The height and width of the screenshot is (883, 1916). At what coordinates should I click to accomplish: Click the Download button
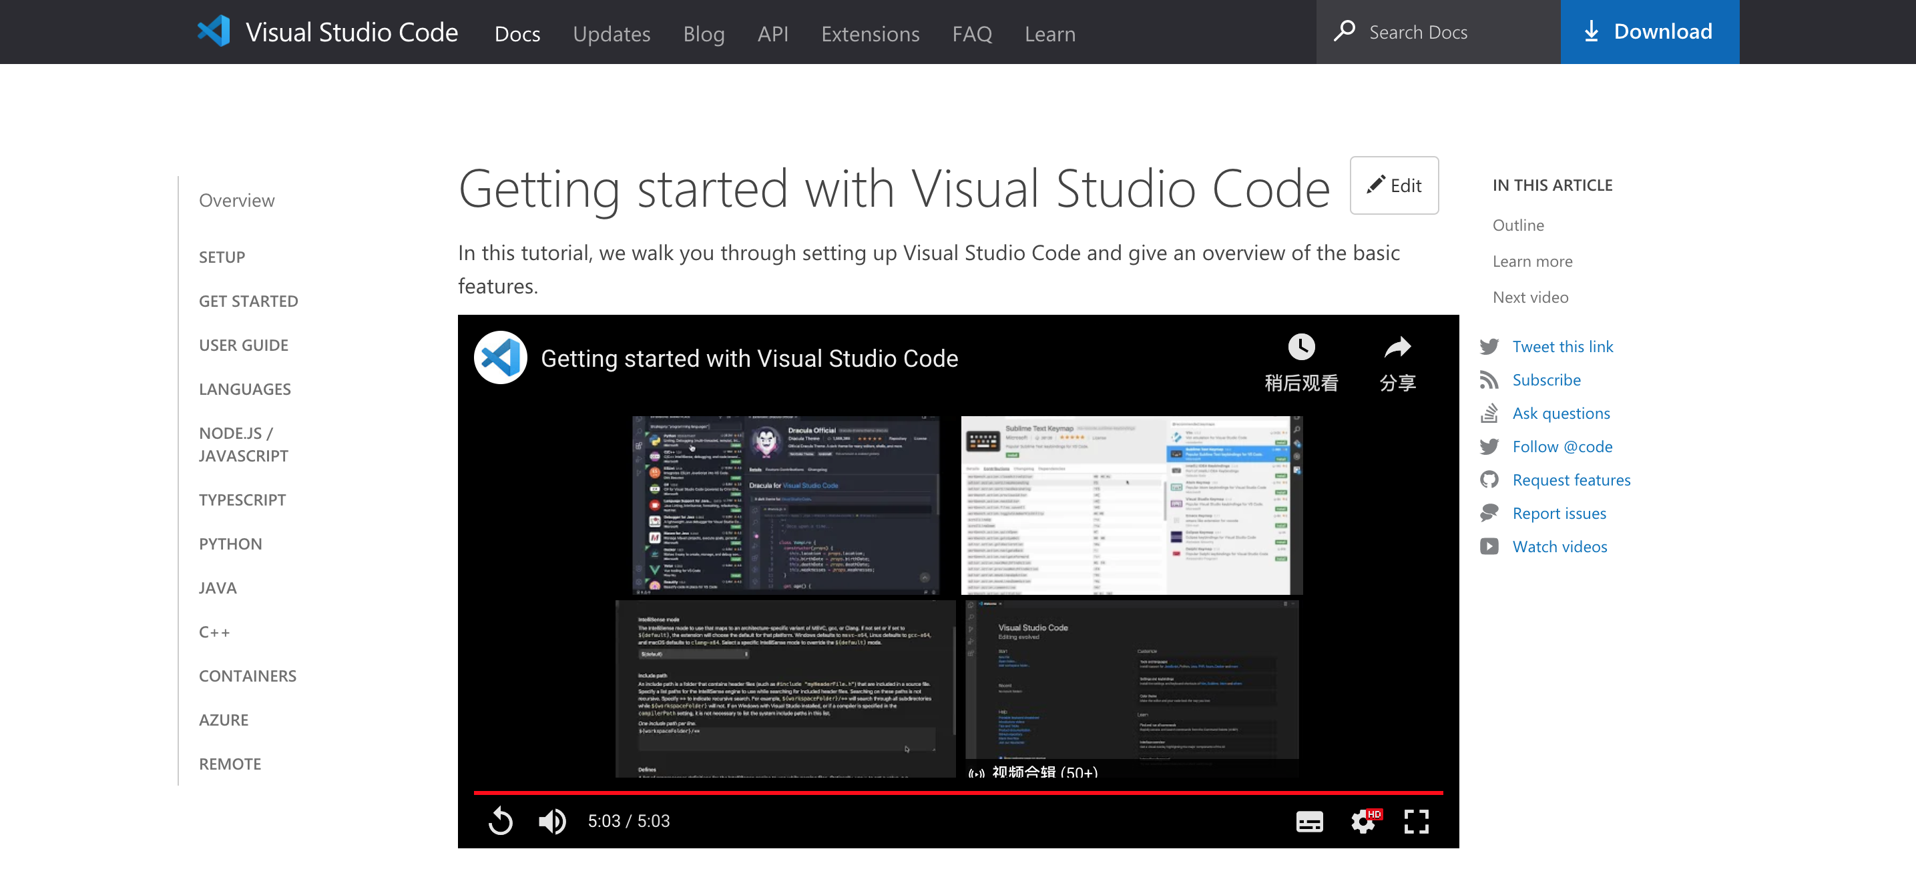click(1649, 32)
